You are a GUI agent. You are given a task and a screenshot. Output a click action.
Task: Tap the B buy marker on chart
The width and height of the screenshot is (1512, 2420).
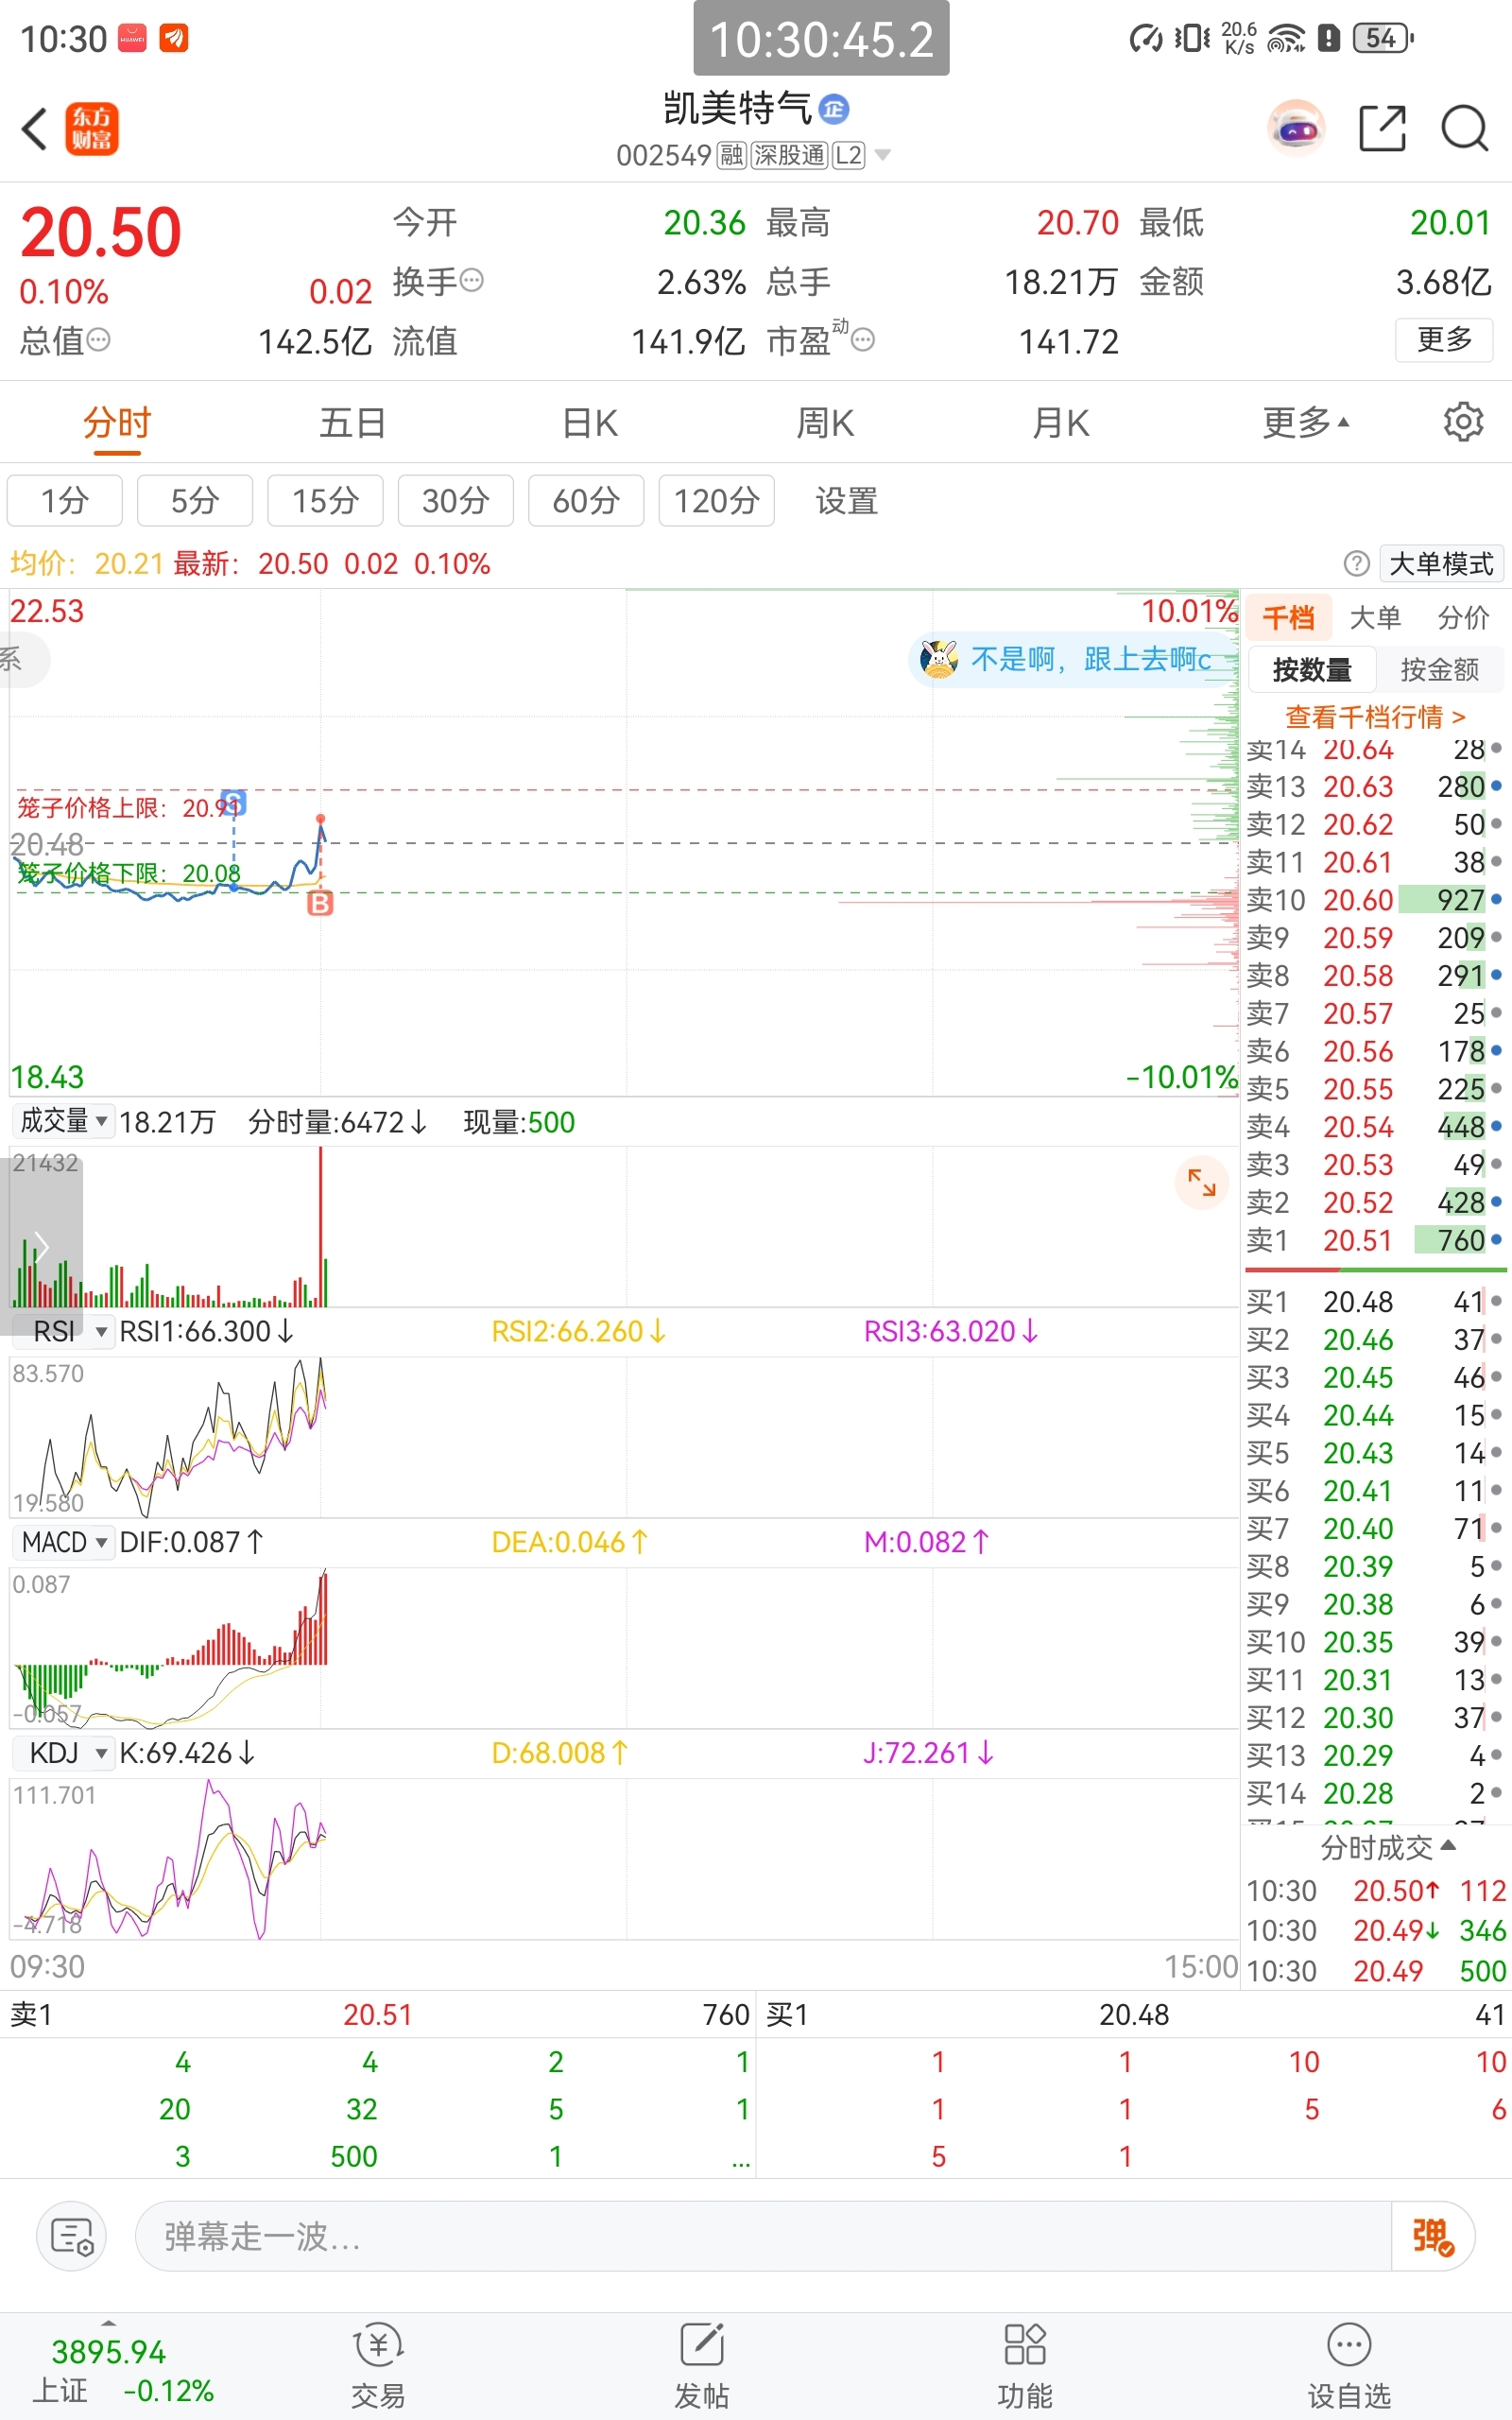coord(320,904)
